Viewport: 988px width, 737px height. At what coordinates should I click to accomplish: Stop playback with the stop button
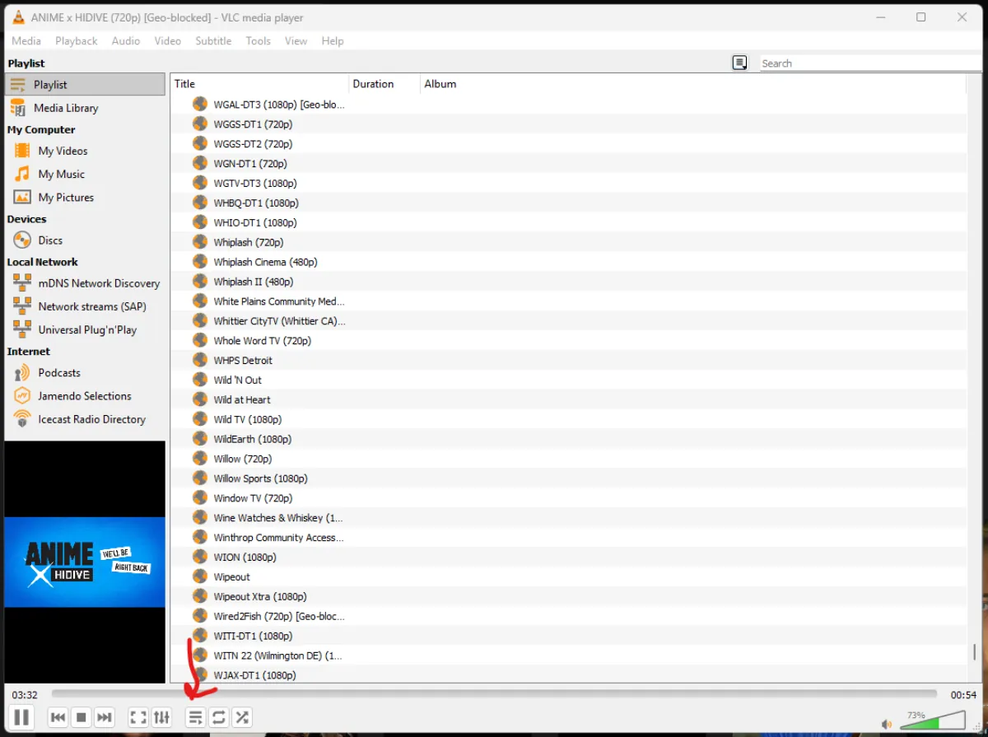[x=81, y=717]
